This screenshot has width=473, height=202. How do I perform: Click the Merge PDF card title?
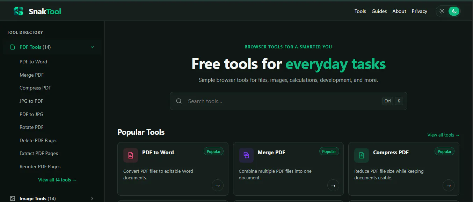click(x=271, y=153)
